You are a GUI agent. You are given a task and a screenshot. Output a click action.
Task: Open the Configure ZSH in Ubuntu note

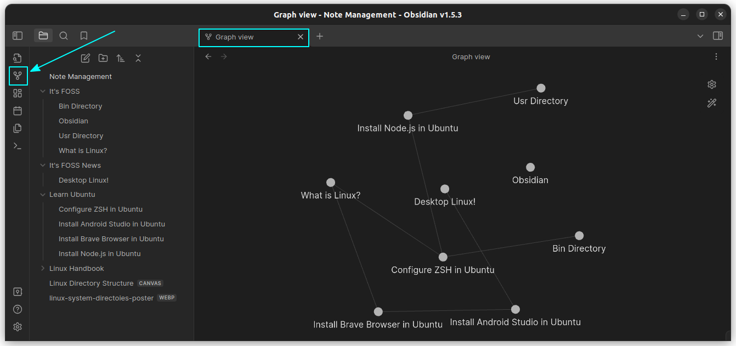[x=100, y=209]
